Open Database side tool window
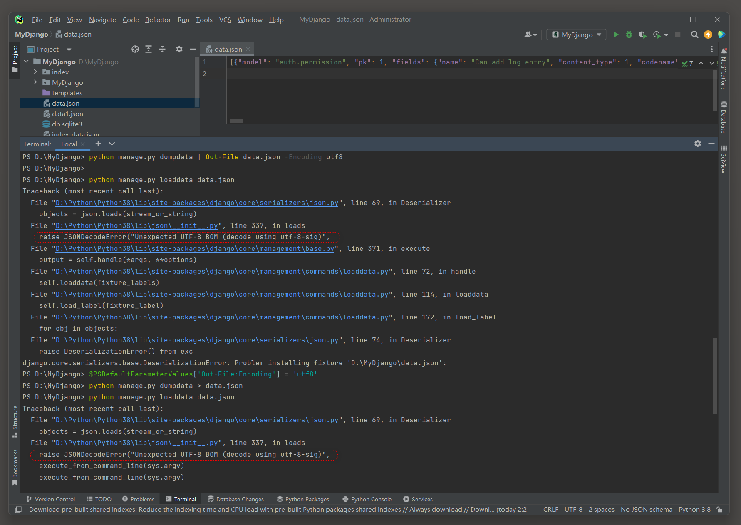741x525 pixels. click(724, 117)
